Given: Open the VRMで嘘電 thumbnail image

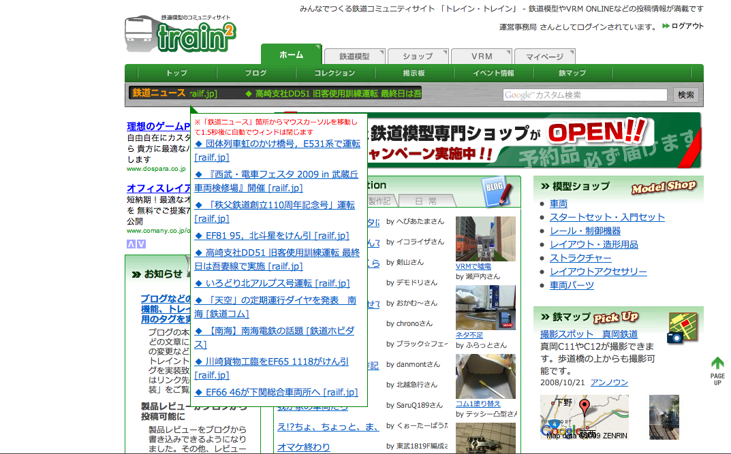Looking at the screenshot, I should [476, 239].
